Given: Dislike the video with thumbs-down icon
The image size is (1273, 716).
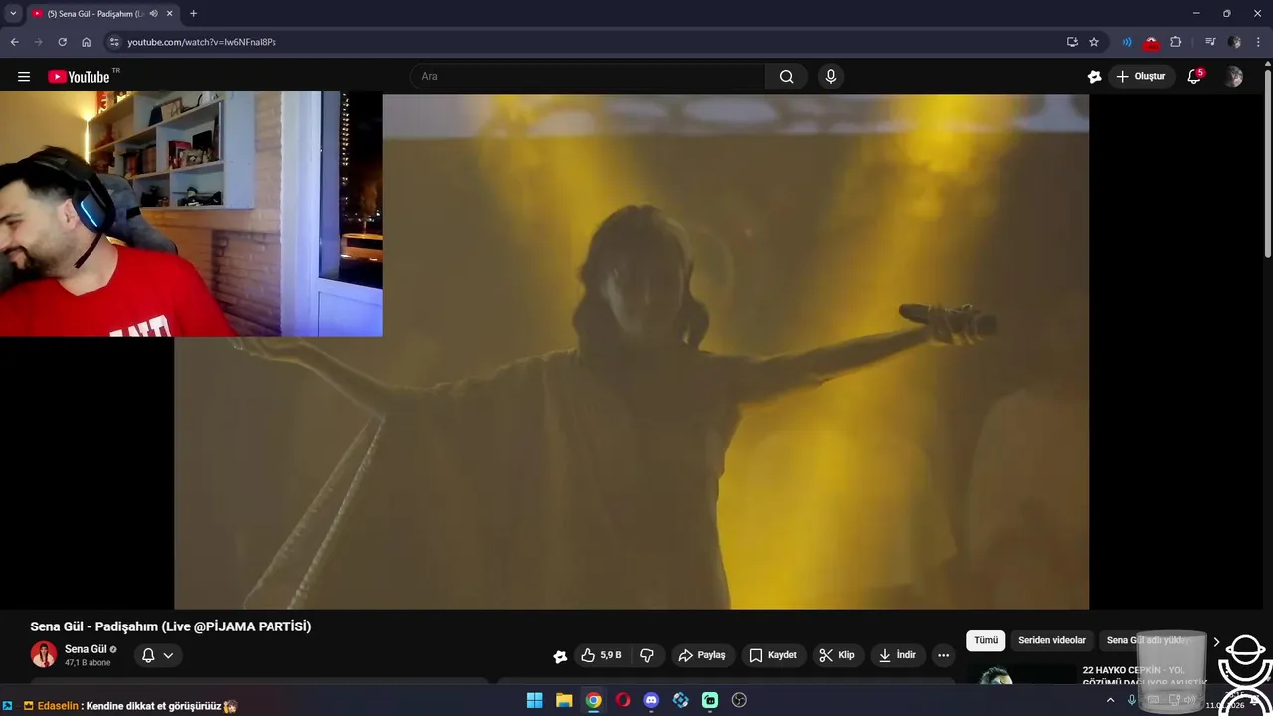Looking at the screenshot, I should click(647, 655).
